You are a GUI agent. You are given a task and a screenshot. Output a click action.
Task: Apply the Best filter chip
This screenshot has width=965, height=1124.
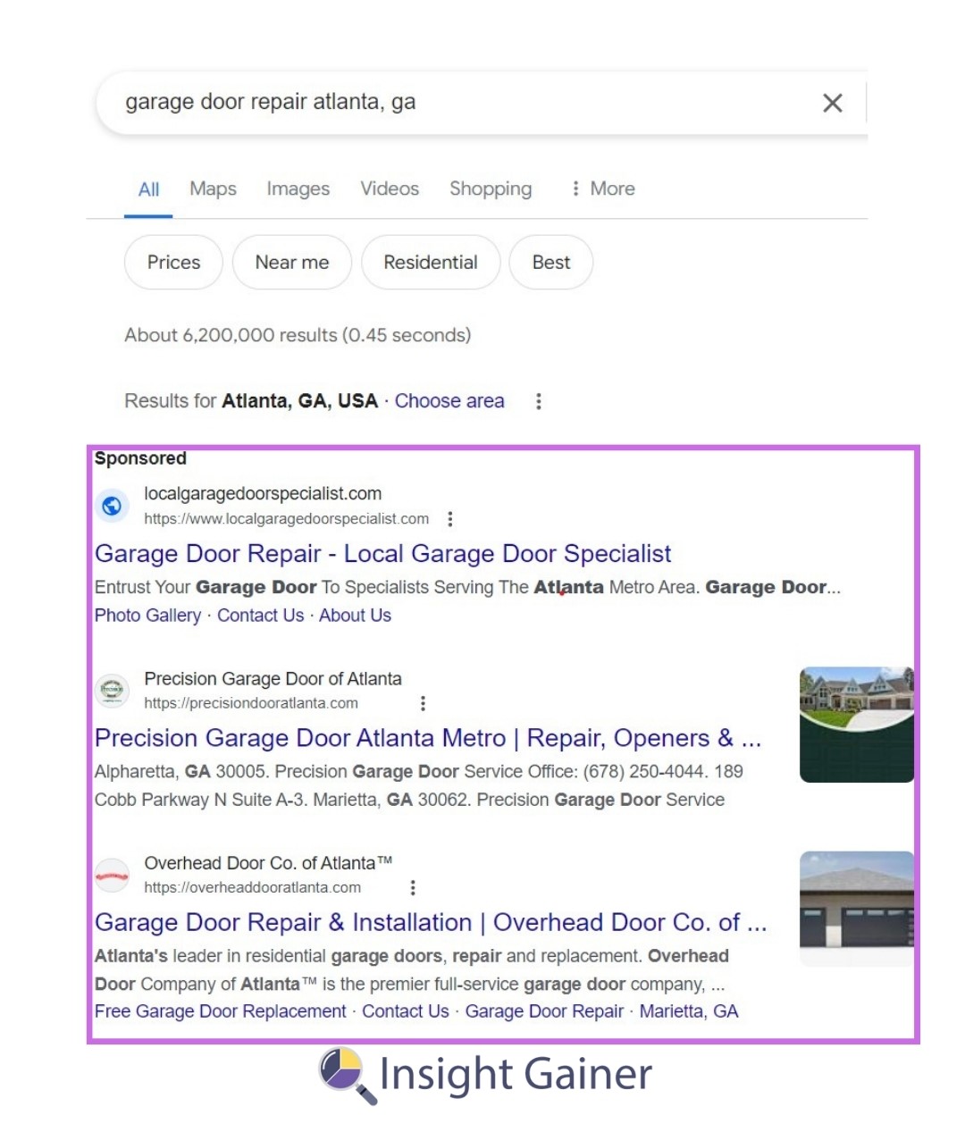[x=551, y=263]
